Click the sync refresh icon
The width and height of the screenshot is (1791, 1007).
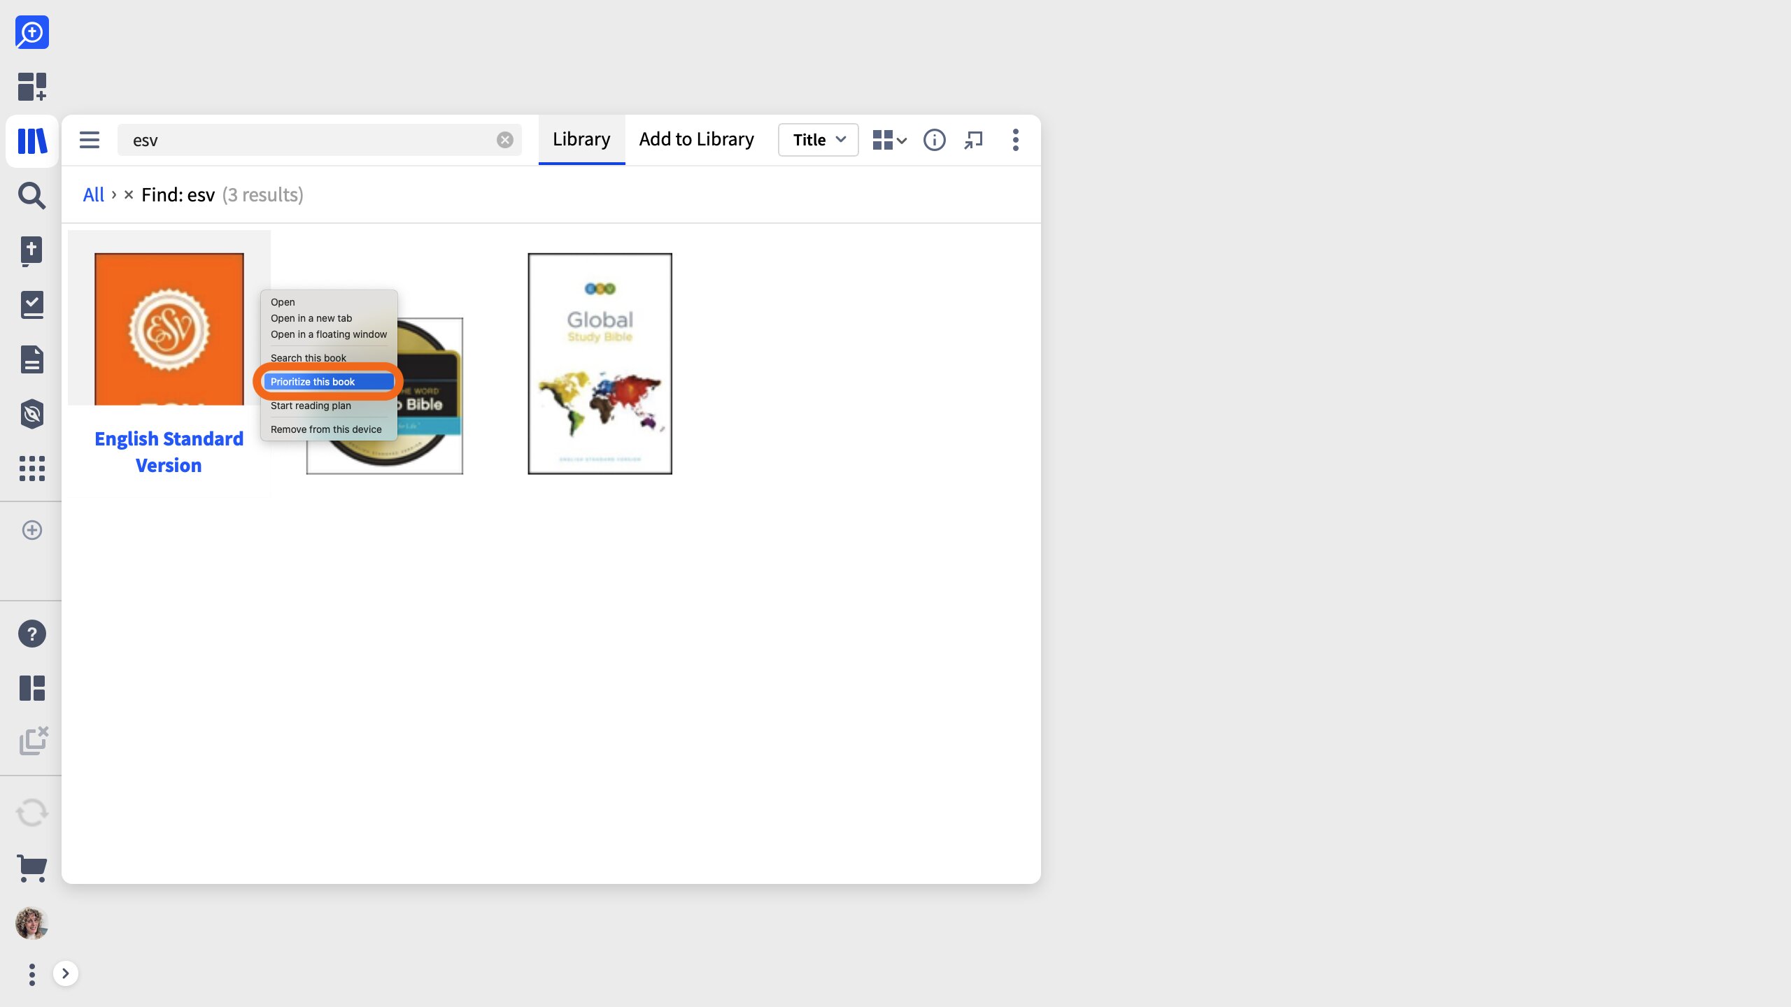[32, 813]
